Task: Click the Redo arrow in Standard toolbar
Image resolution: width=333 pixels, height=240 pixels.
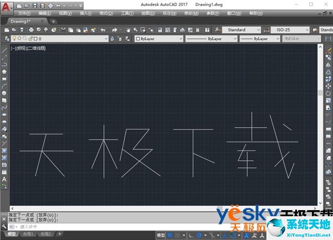Action: (115, 30)
